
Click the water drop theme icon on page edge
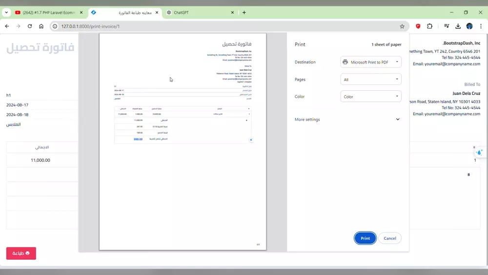[479, 152]
